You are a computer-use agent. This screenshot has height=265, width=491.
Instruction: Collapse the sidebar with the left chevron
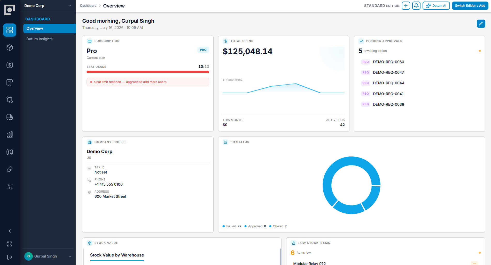(x=10, y=231)
